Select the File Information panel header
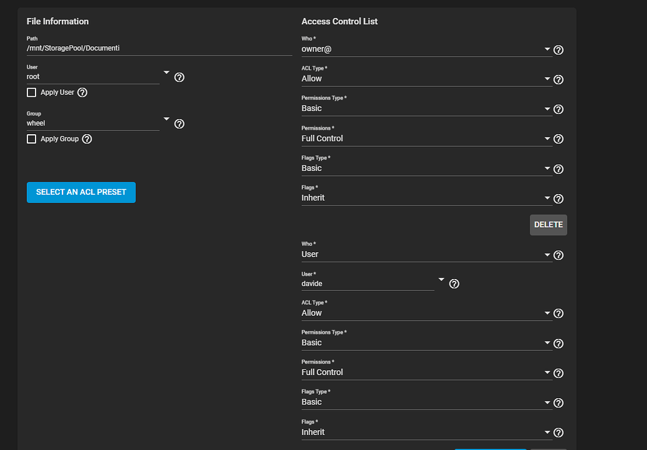Screen dimensions: 647x450 point(58,21)
